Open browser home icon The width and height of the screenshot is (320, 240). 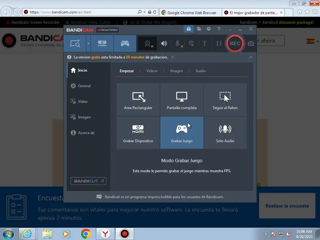tap(299, 12)
